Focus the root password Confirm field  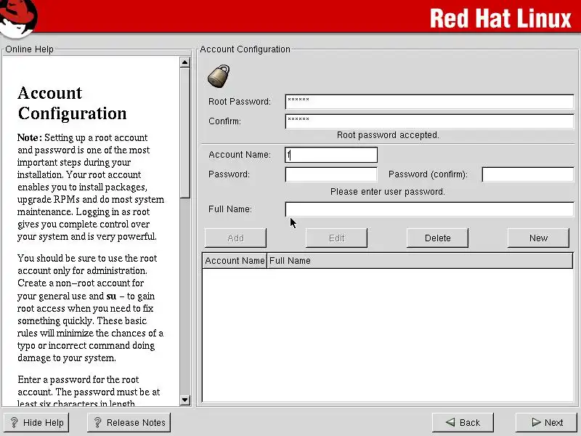(429, 121)
